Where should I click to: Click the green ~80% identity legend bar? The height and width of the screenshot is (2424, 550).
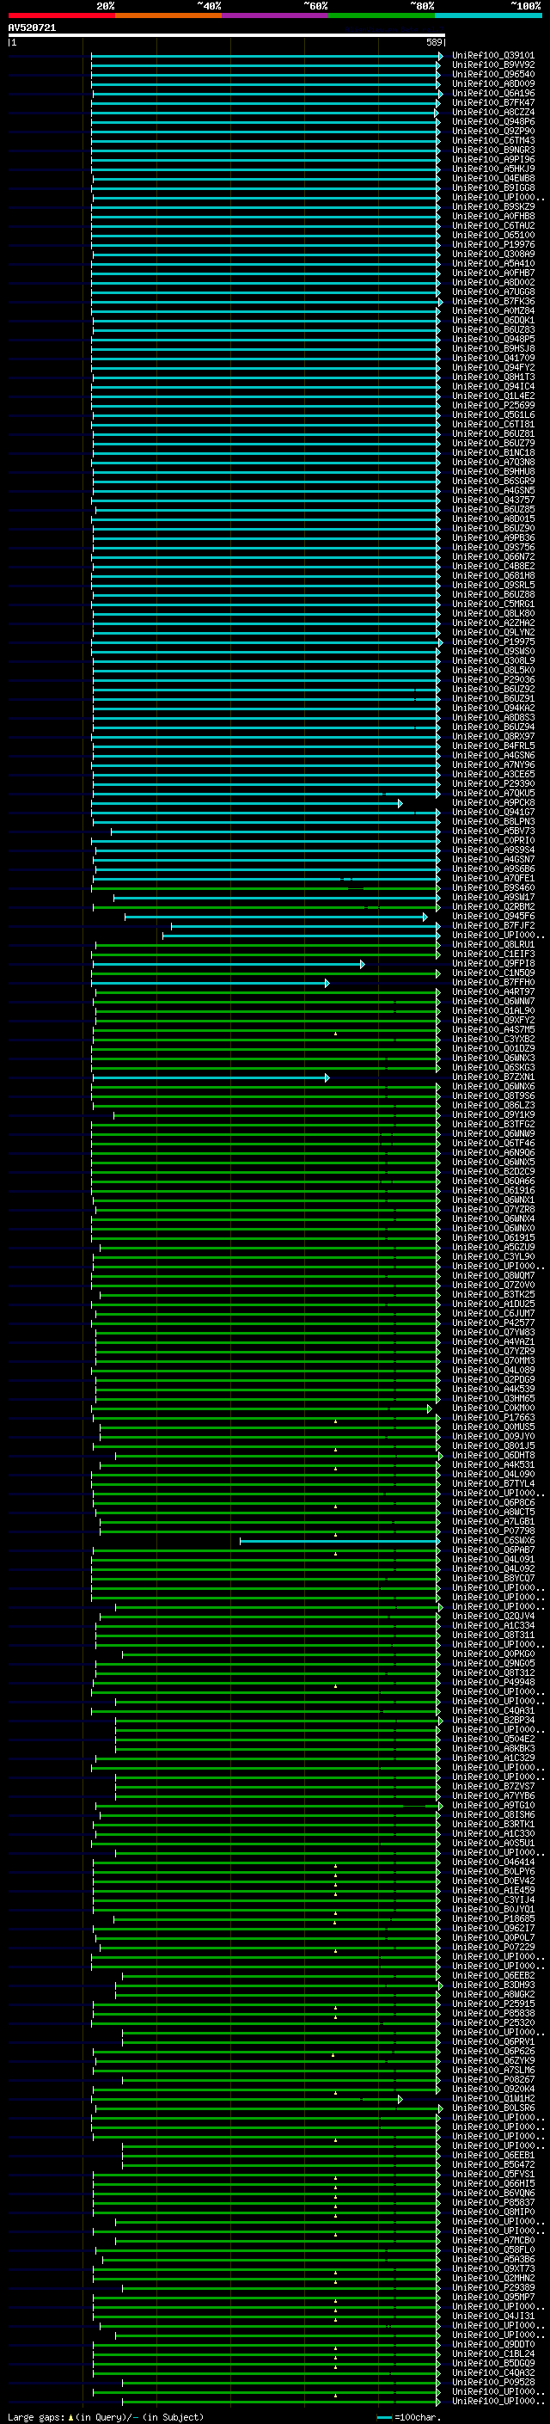382,15
